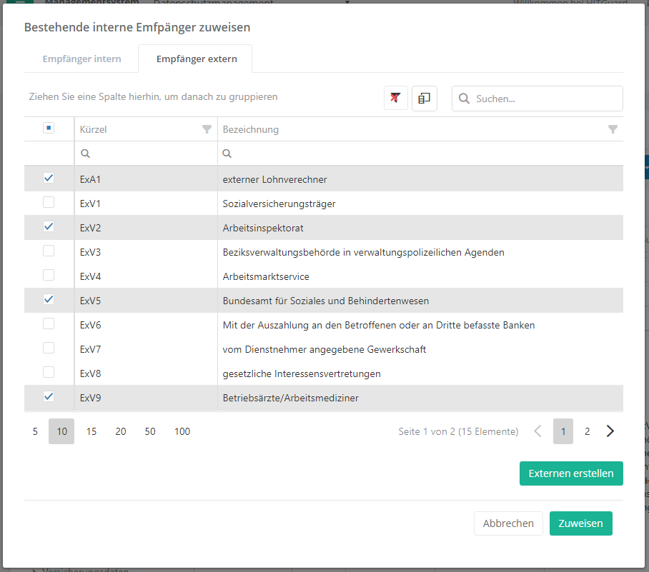The image size is (649, 572).
Task: Check the ExV1 Sozialversicherungsträger row checkbox
Action: point(49,203)
